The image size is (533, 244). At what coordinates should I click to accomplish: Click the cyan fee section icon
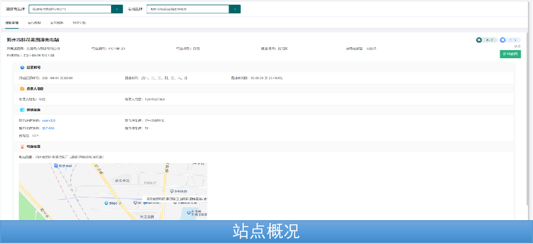(22, 109)
